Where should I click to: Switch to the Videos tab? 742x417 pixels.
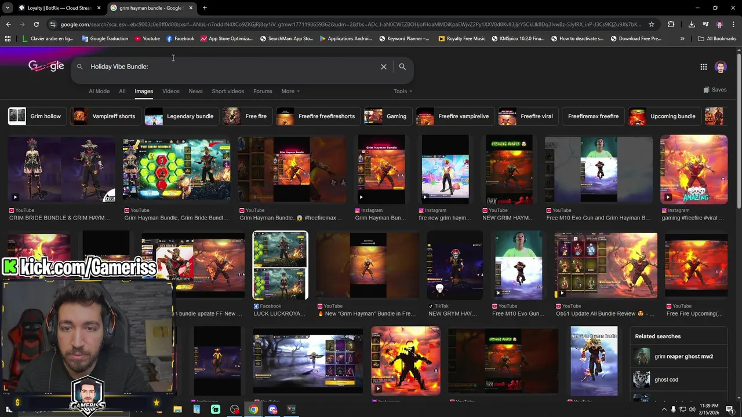(171, 92)
